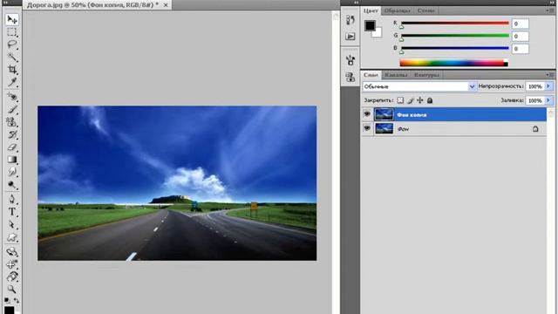Pick a color from the spectrum ramp

pos(453,63)
